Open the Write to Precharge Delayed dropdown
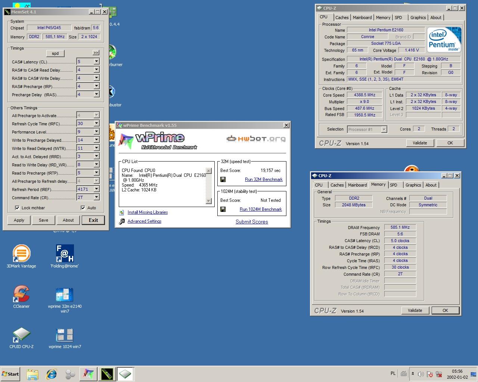 tap(96, 140)
